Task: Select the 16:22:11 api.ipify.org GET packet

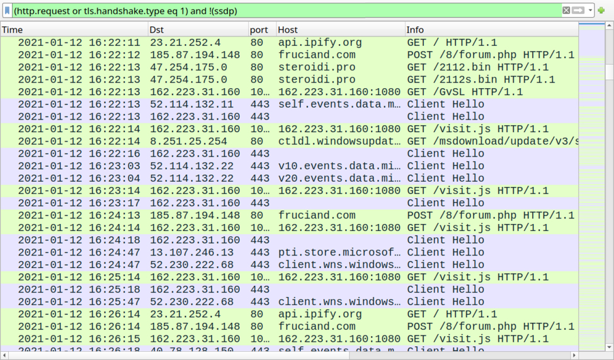Action: tap(290, 42)
